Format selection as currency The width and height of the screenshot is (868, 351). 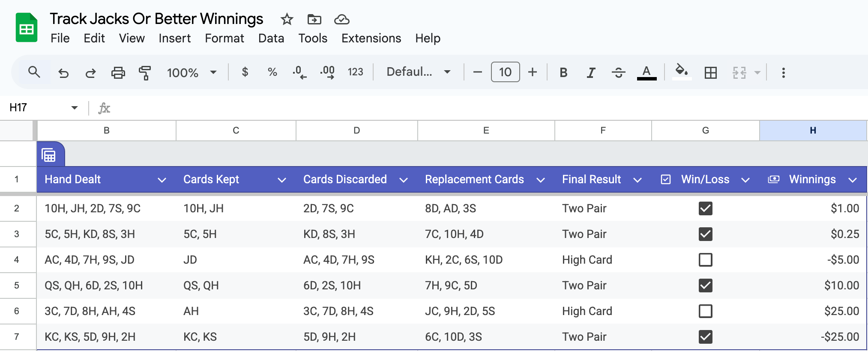(x=245, y=72)
